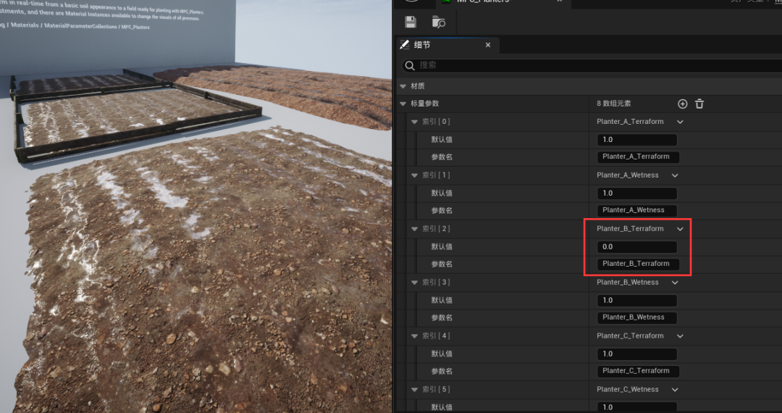This screenshot has height=413, width=782.
Task: Open Planter_B_Wetness element options dropdown
Action: (675, 283)
